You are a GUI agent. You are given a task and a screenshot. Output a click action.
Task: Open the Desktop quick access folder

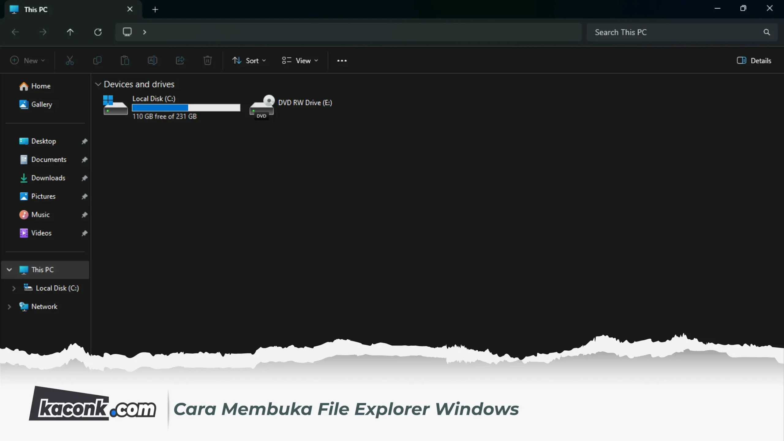[x=37, y=141]
